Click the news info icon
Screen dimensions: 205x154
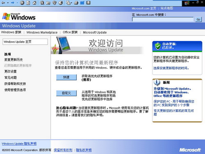(x=157, y=82)
